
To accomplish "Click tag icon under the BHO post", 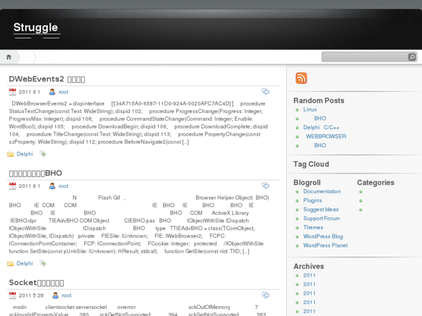I will click(43, 263).
